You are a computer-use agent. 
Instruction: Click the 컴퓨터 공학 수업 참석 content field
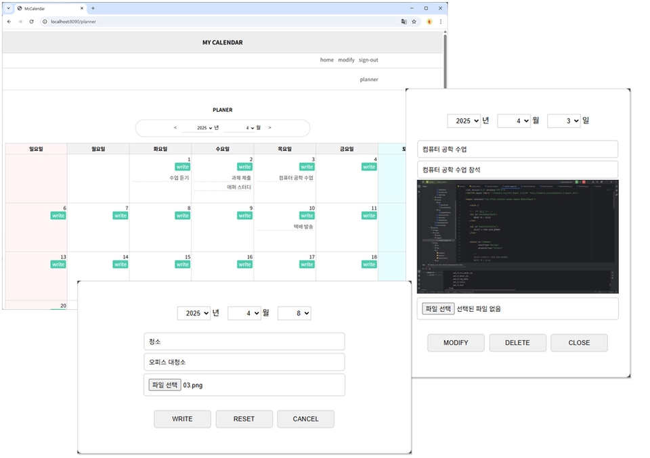(x=517, y=169)
